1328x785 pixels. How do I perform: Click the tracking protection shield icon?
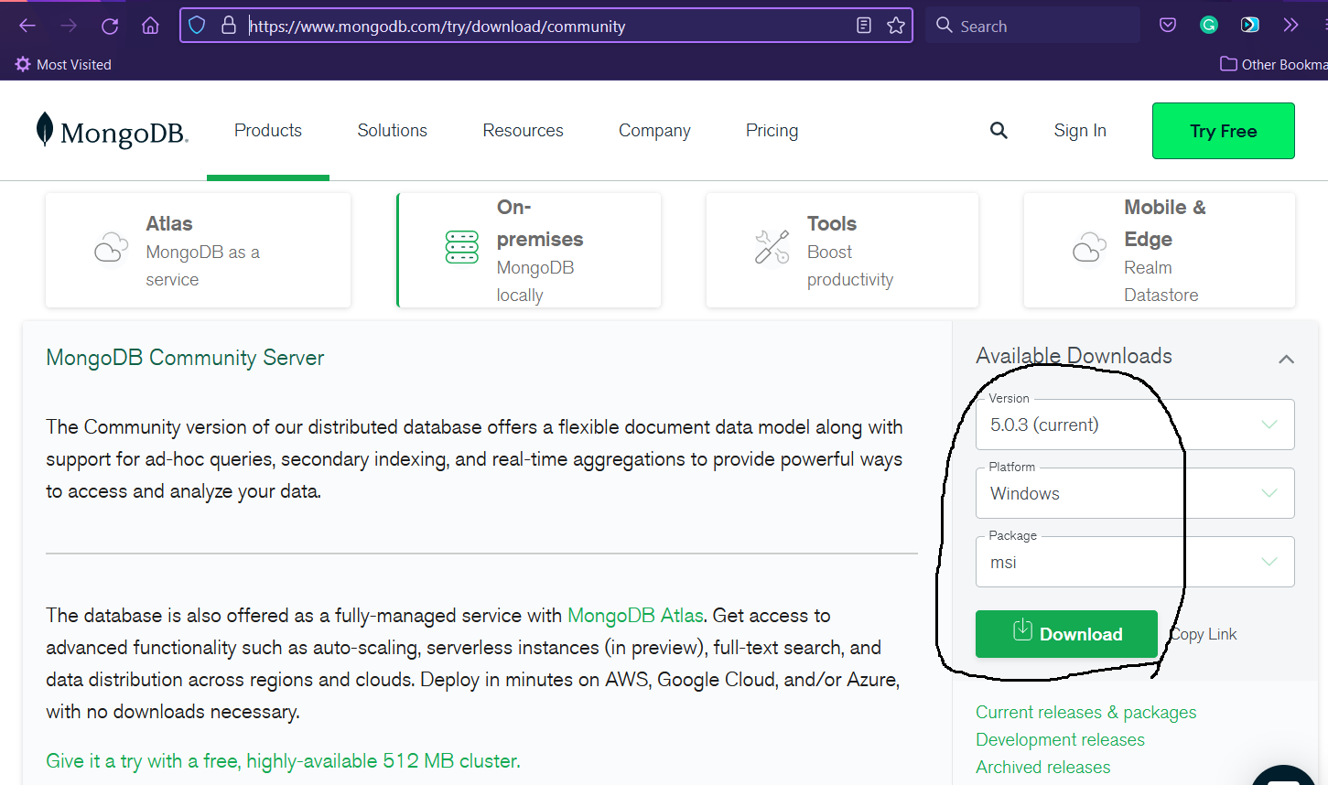pos(197,26)
